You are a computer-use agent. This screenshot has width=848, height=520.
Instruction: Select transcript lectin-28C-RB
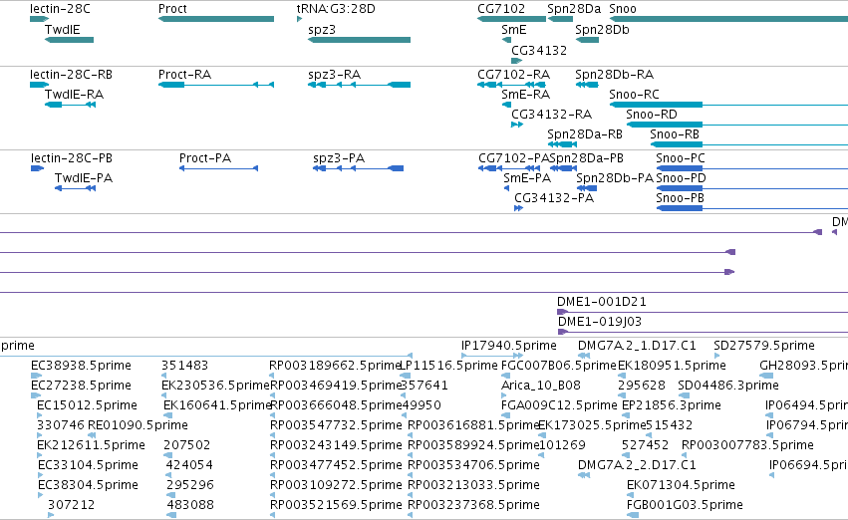coord(71,75)
